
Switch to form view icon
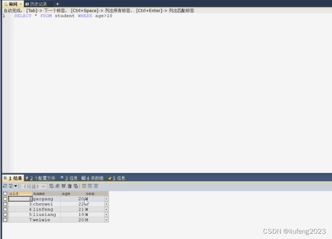[x=90, y=186]
